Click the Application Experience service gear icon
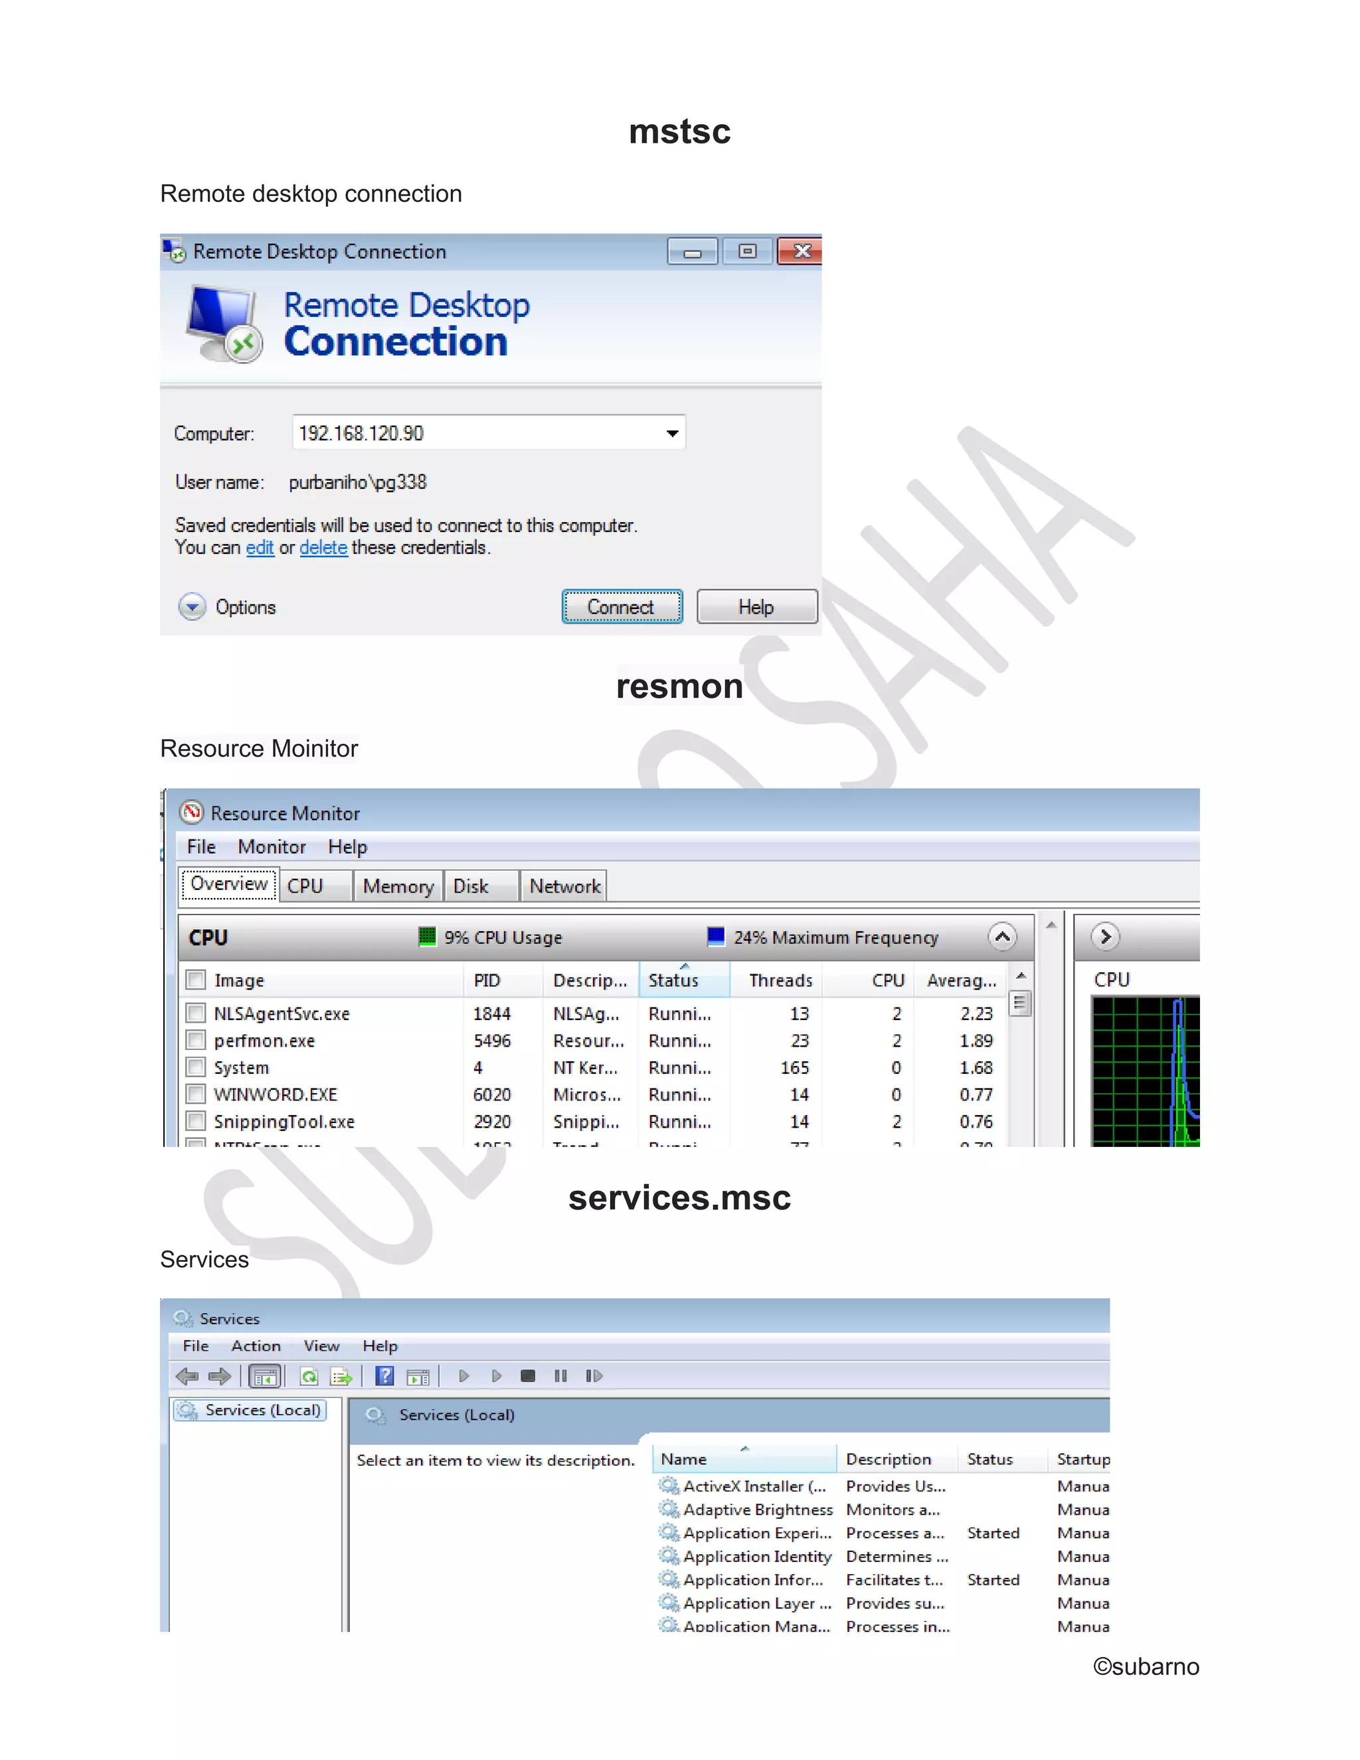Viewport: 1360px width, 1760px height. point(669,1532)
